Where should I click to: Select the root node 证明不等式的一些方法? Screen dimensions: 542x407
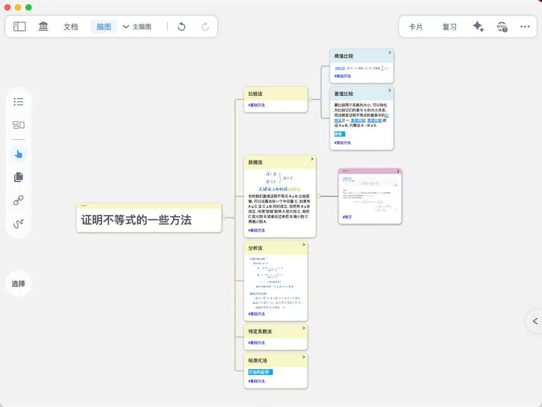pyautogui.click(x=136, y=220)
